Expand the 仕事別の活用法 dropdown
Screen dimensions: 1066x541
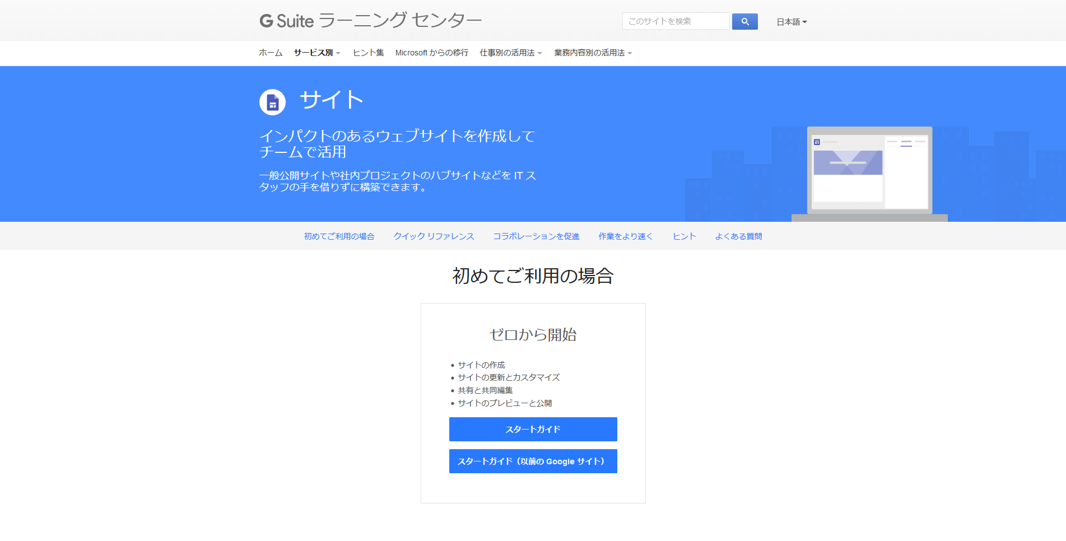point(511,53)
